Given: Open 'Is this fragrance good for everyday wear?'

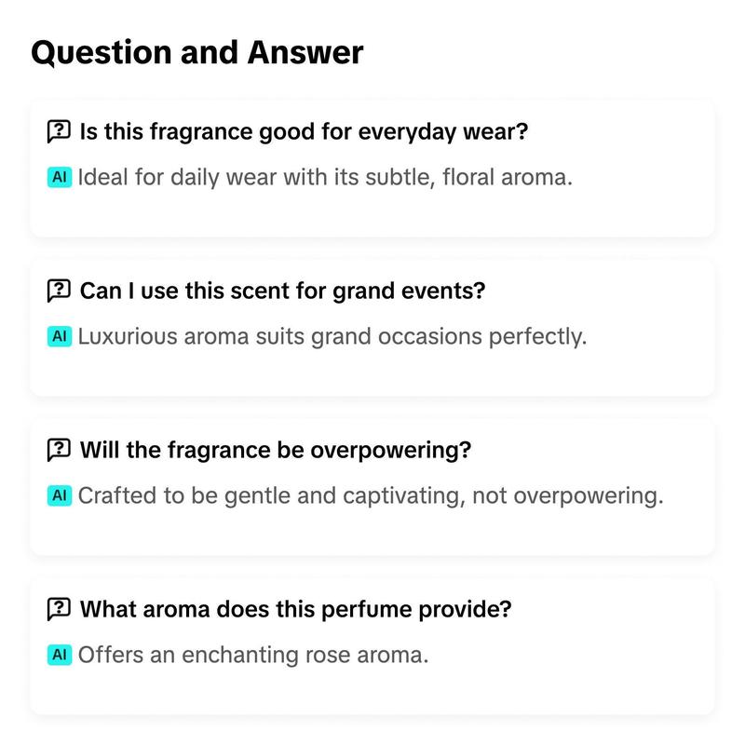Looking at the screenshot, I should coord(304,131).
